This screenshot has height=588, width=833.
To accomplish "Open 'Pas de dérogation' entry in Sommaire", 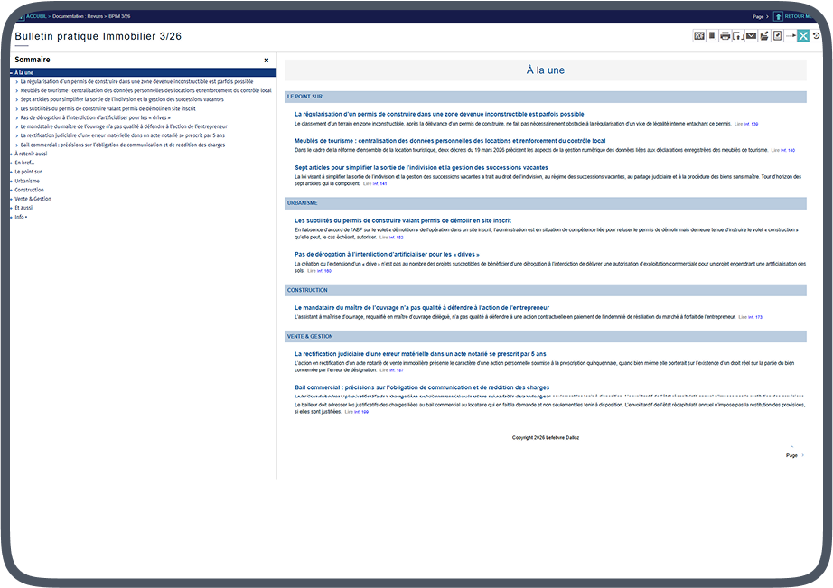I will tap(95, 118).
